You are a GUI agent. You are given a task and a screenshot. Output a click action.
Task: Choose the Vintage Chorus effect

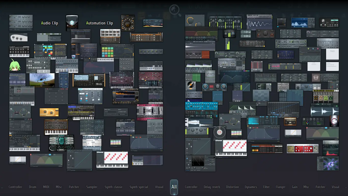(267, 149)
